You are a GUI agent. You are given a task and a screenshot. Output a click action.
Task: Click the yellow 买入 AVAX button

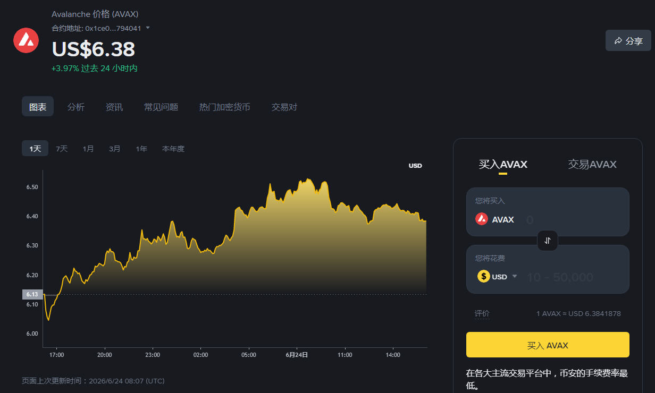548,345
